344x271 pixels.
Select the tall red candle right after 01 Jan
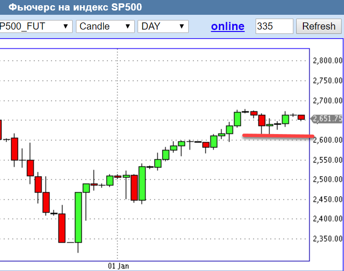pyautogui.click(x=134, y=188)
